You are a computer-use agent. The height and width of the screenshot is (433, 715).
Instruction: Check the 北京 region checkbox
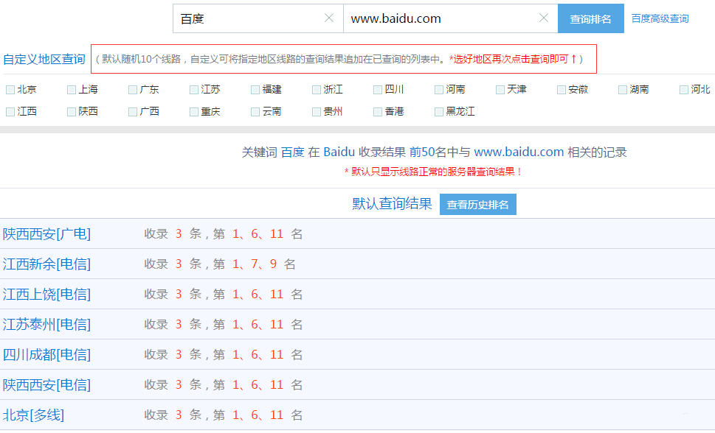click(10, 90)
